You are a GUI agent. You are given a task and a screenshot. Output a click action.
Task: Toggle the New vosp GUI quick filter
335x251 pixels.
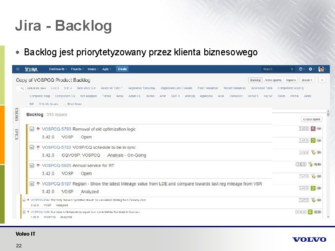(x=87, y=88)
